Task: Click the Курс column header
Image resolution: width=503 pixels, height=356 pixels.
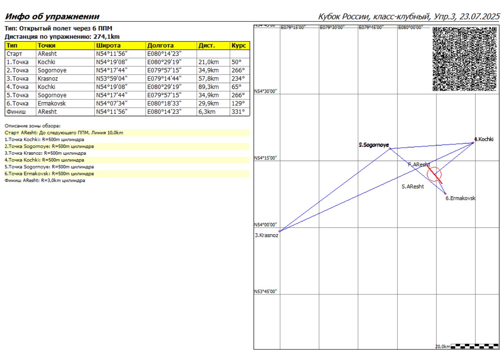Action: [x=239, y=46]
